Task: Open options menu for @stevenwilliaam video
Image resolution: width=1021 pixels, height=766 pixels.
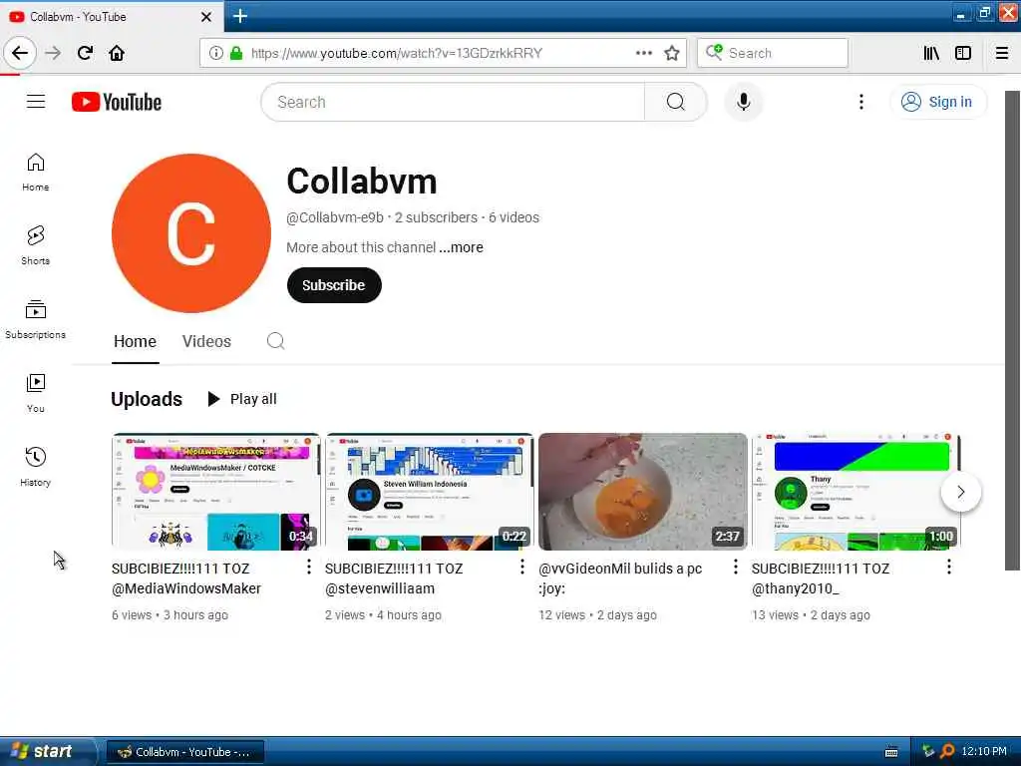Action: 522,568
